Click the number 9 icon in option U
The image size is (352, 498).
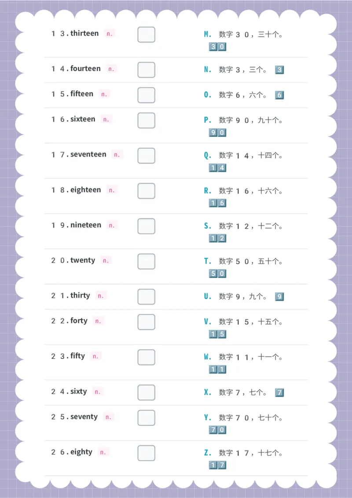[x=279, y=297]
